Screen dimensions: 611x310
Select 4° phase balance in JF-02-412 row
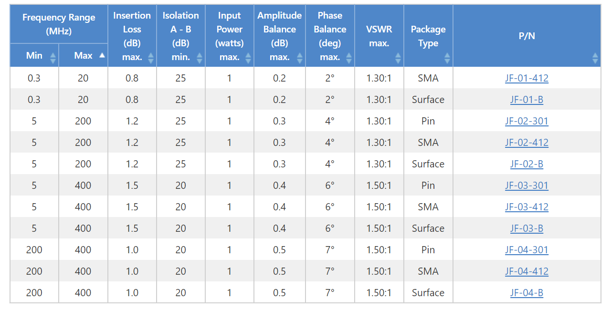pyautogui.click(x=330, y=143)
